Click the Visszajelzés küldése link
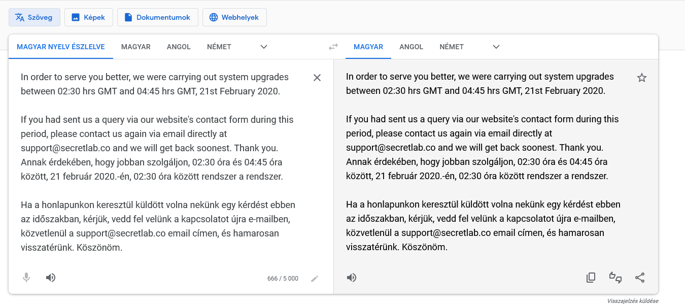Screen dimensions: 685x307 pos(633,301)
